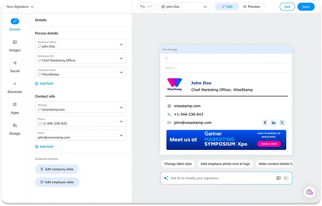The width and height of the screenshot is (322, 206).
Task: Click the sync icon beside the Phone value
Action: point(39,124)
